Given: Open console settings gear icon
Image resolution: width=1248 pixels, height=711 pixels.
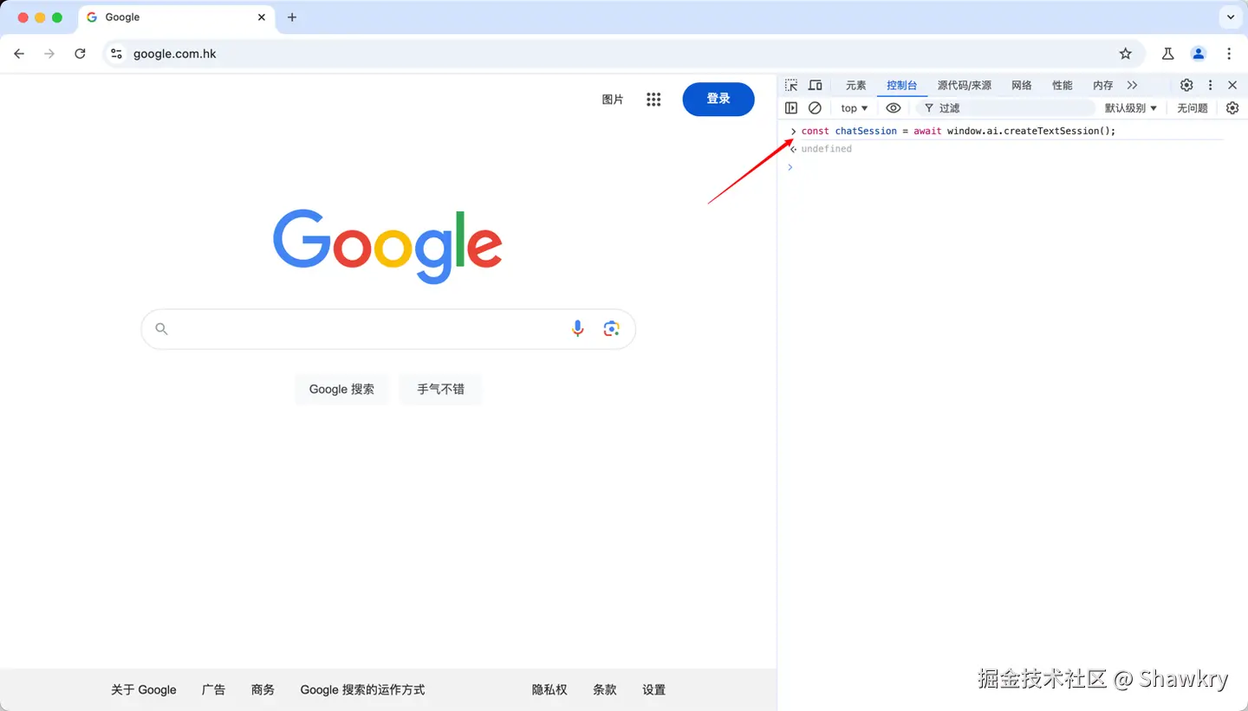Looking at the screenshot, I should coord(1232,108).
